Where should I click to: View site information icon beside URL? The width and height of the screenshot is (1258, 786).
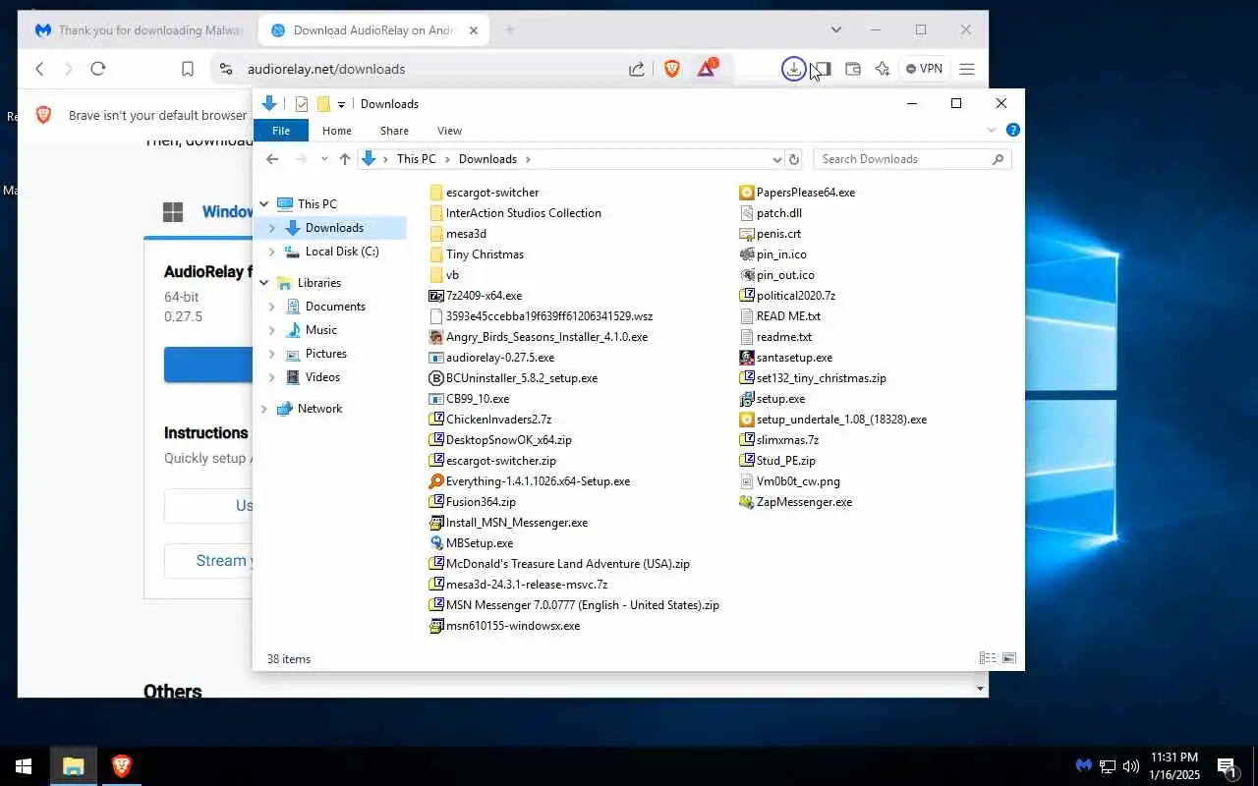(226, 69)
